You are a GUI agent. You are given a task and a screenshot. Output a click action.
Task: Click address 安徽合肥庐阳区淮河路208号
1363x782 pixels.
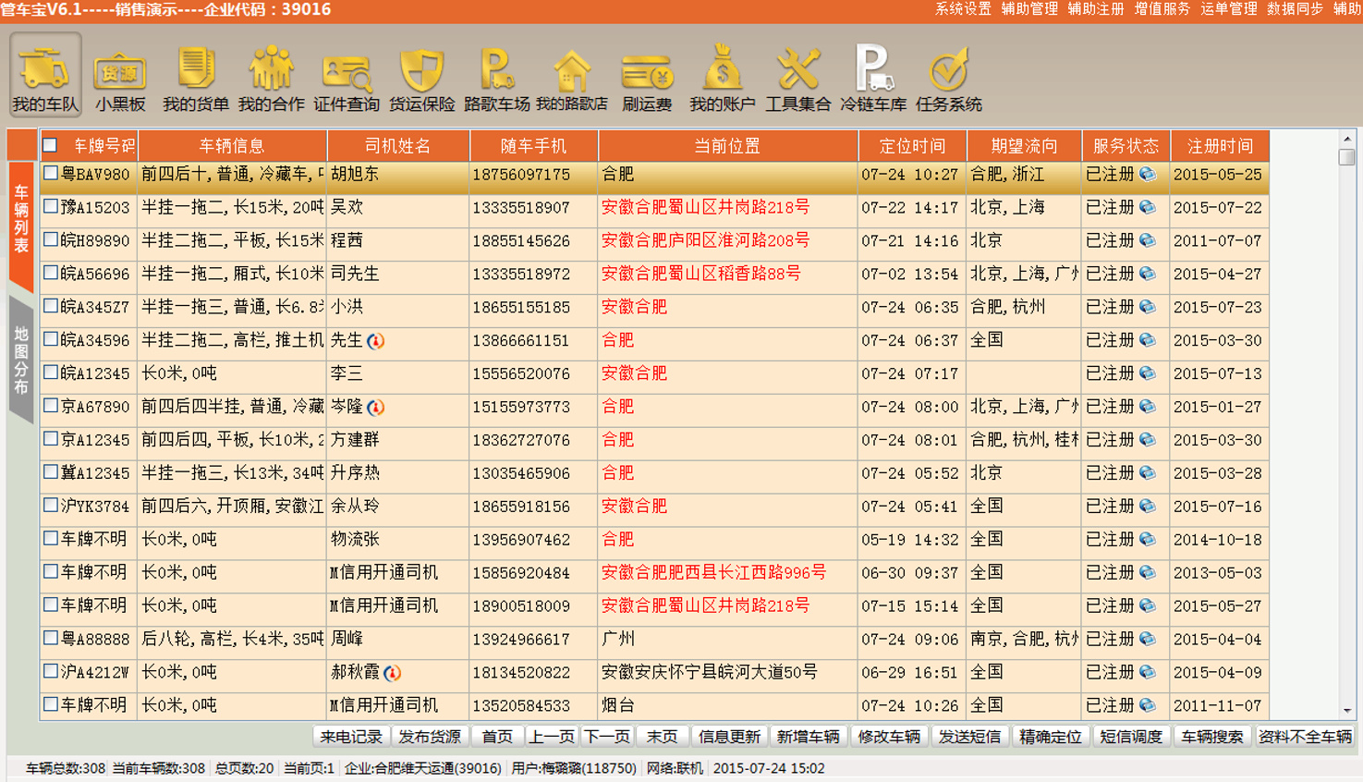click(x=705, y=240)
